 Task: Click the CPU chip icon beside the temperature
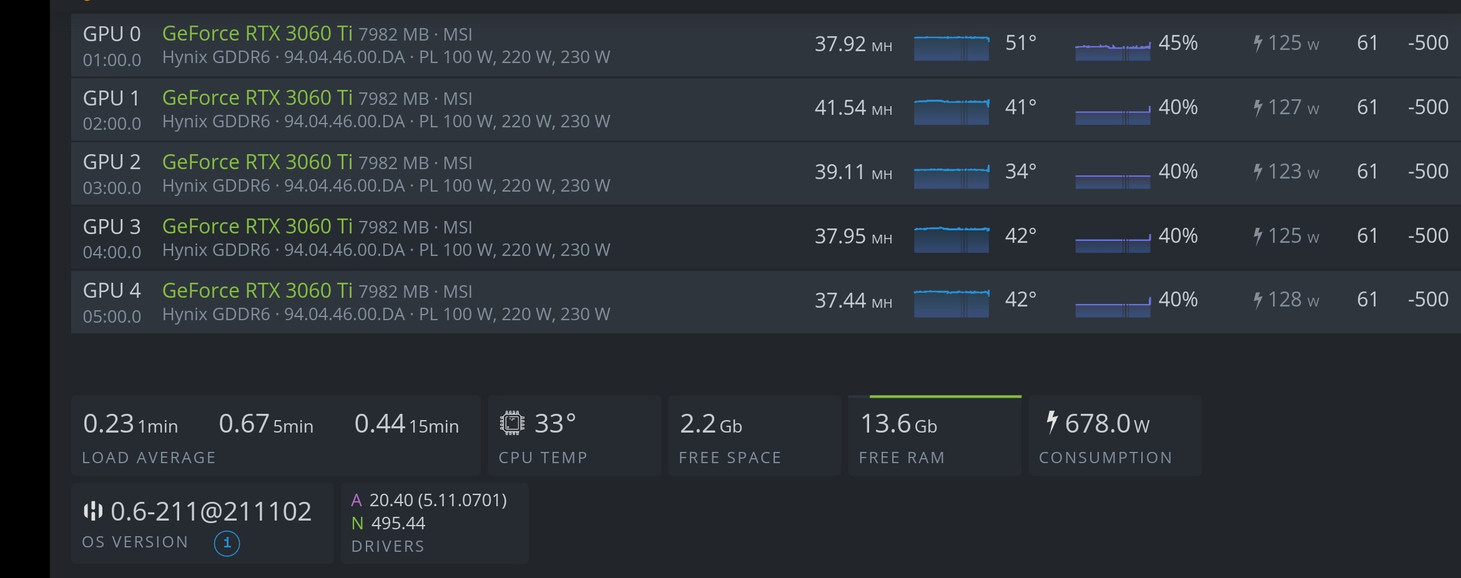[x=512, y=423]
